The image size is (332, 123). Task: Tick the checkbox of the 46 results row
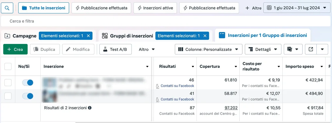[8, 83]
